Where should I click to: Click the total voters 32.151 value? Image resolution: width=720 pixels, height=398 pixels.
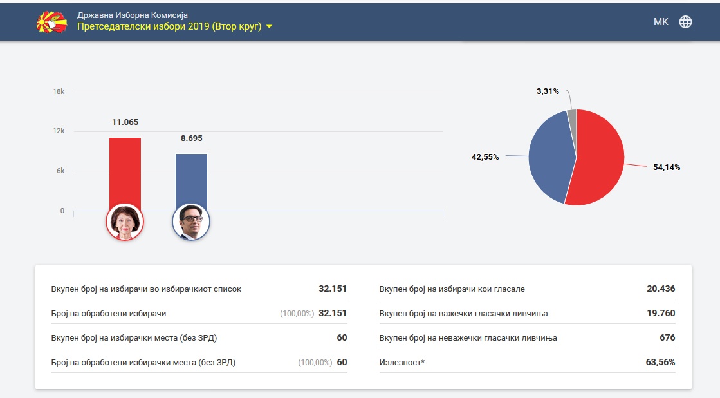point(333,289)
